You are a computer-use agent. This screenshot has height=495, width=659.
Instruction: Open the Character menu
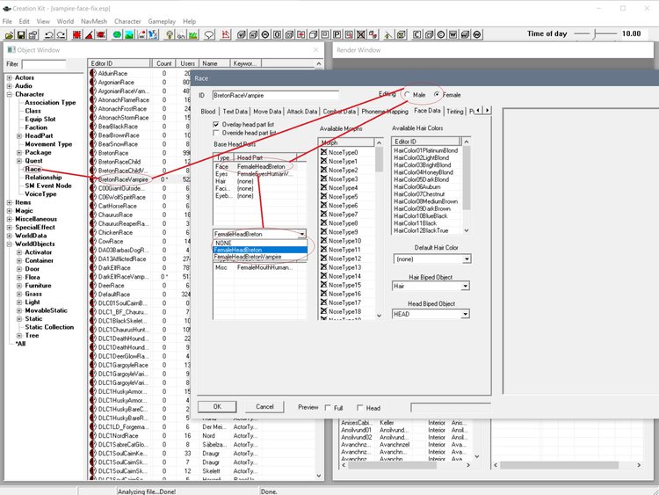point(127,21)
